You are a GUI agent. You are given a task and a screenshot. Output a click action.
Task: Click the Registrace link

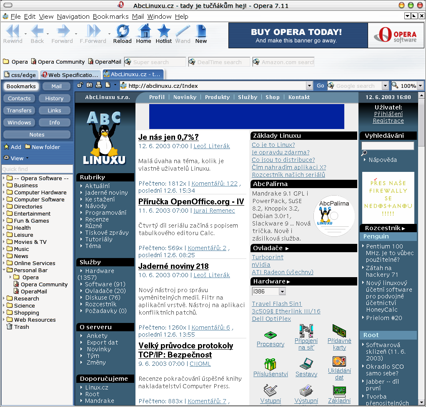pos(388,121)
